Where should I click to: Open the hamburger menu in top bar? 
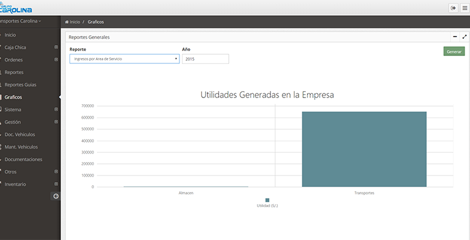(x=465, y=8)
